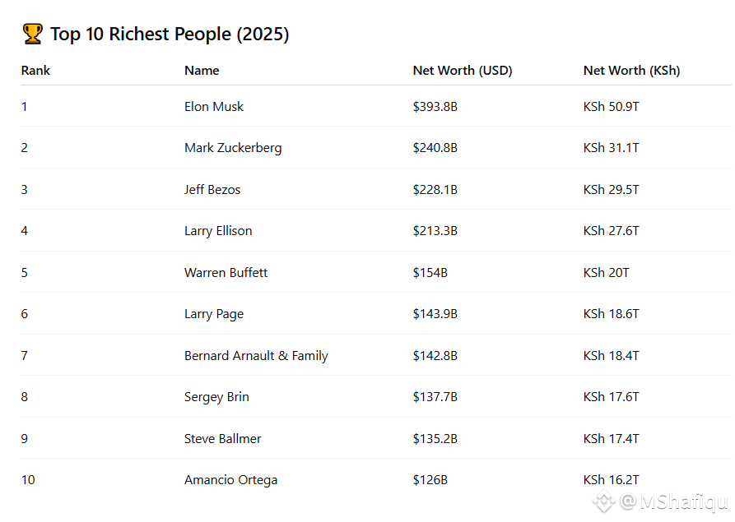
Task: Select the Net Worth (USD) header
Action: (463, 71)
